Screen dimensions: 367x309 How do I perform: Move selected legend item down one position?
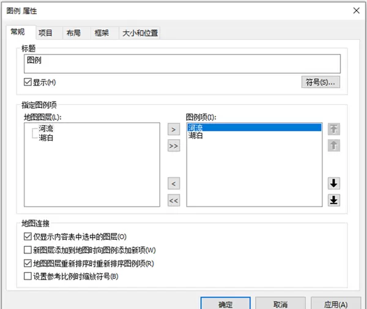334,183
